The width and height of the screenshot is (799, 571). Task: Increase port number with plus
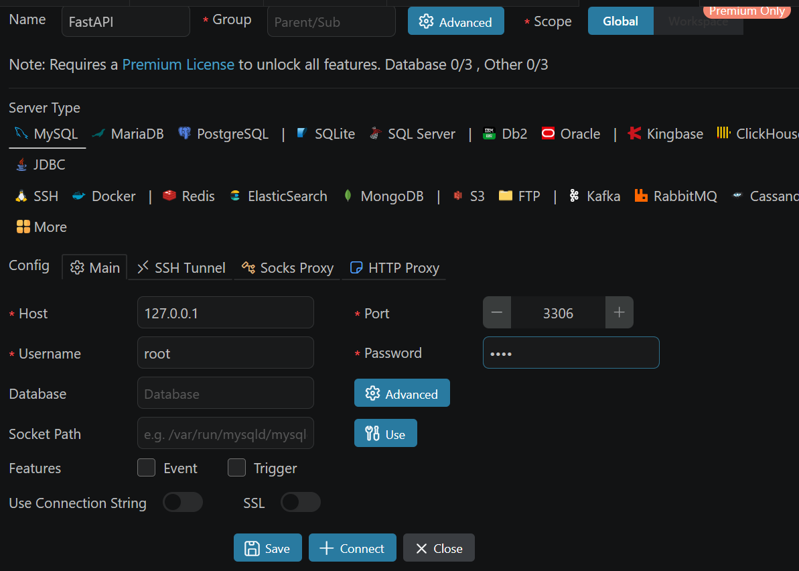[x=619, y=312]
